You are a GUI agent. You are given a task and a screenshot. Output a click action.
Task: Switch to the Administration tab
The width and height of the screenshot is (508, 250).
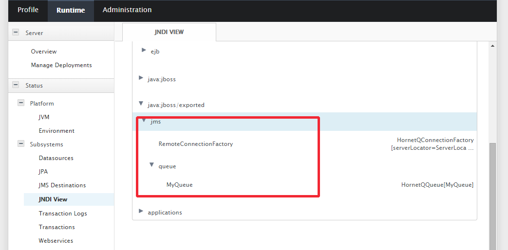(x=127, y=10)
